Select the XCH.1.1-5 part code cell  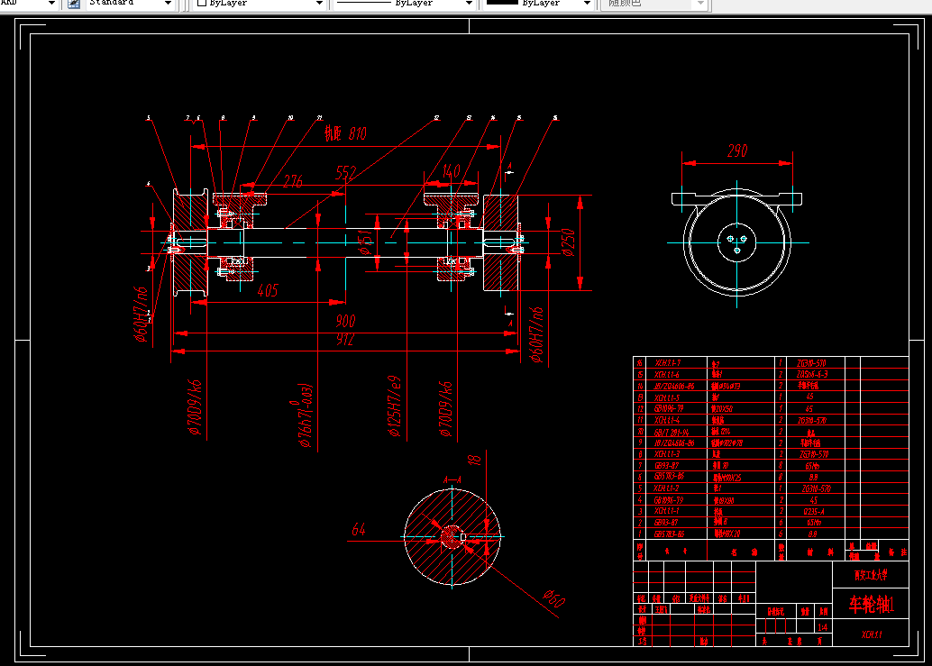click(x=667, y=398)
